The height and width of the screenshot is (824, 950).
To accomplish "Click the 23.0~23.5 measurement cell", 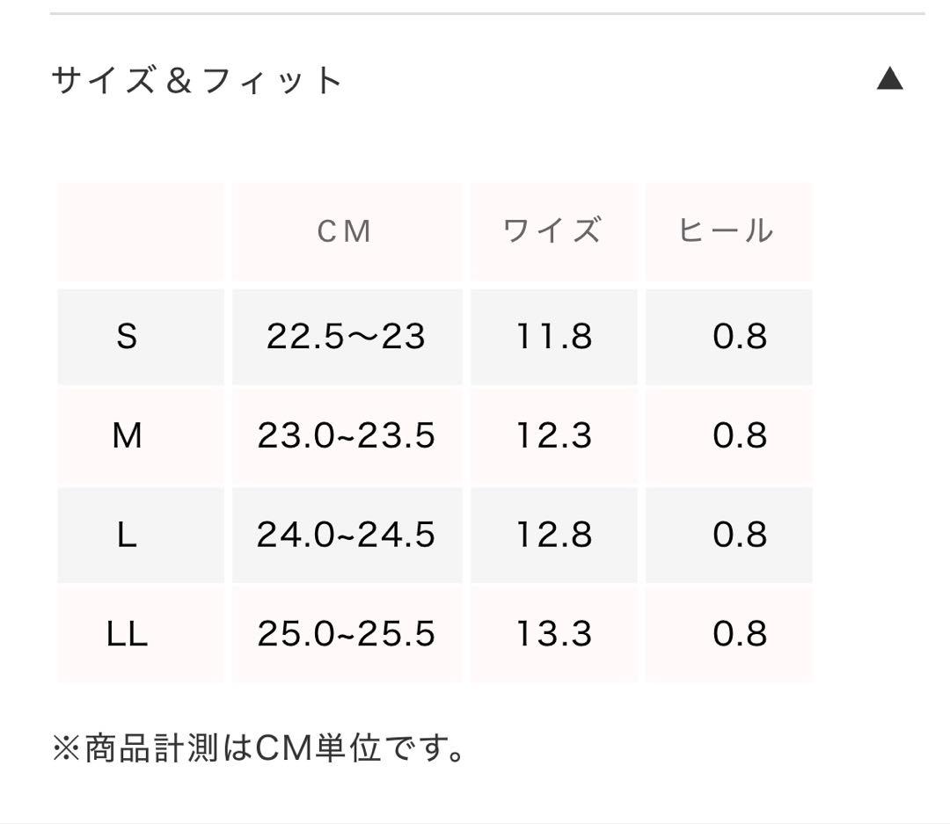I will pos(345,435).
